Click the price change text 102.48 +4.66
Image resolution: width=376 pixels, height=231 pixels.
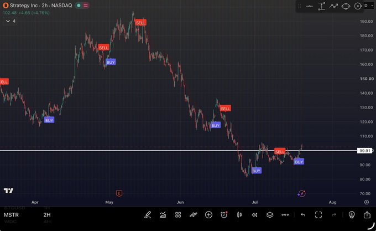click(26, 13)
